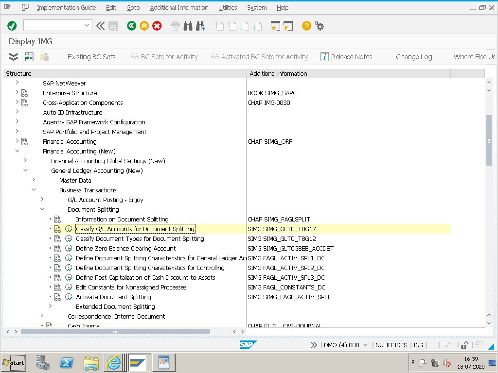Image resolution: width=498 pixels, height=373 pixels.
Task: Expand the Enterprise Structure node
Action: 17,92
